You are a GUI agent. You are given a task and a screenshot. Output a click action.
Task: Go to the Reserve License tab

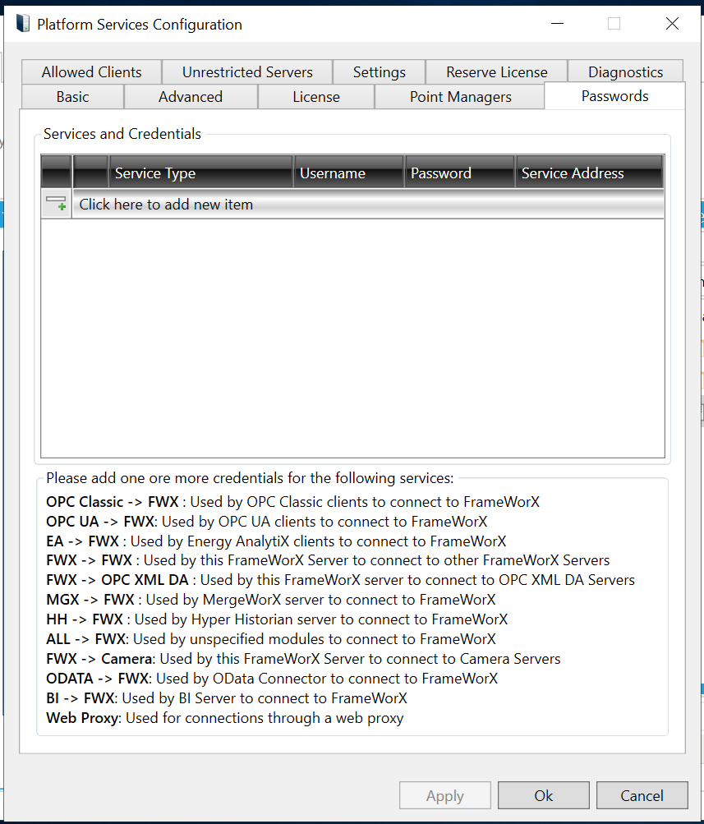(x=496, y=72)
